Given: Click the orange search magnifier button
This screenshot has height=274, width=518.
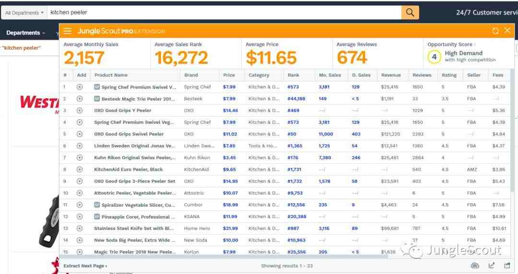Looking at the screenshot, I should pos(410,12).
